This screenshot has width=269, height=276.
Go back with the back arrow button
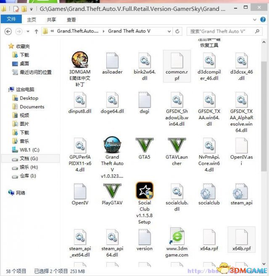[x=8, y=32]
